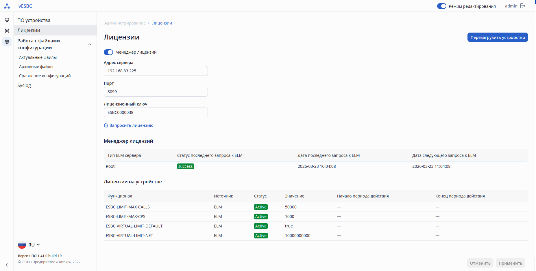Open the monitoring section sidebar icon
Screen dimensions: 536x271
point(7,20)
